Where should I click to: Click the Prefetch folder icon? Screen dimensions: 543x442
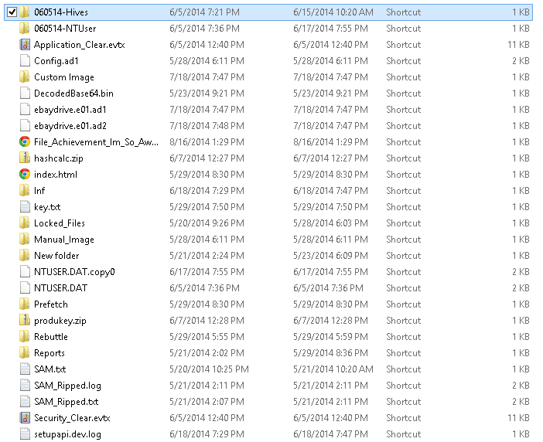coord(25,304)
